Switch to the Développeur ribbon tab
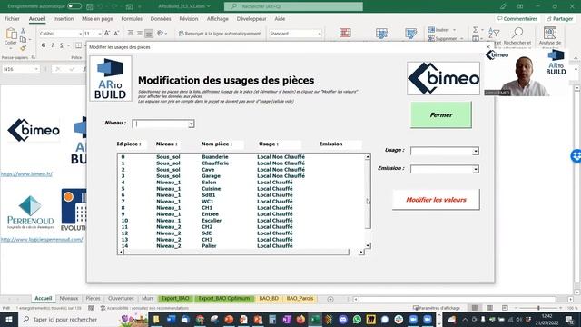 tap(251, 18)
